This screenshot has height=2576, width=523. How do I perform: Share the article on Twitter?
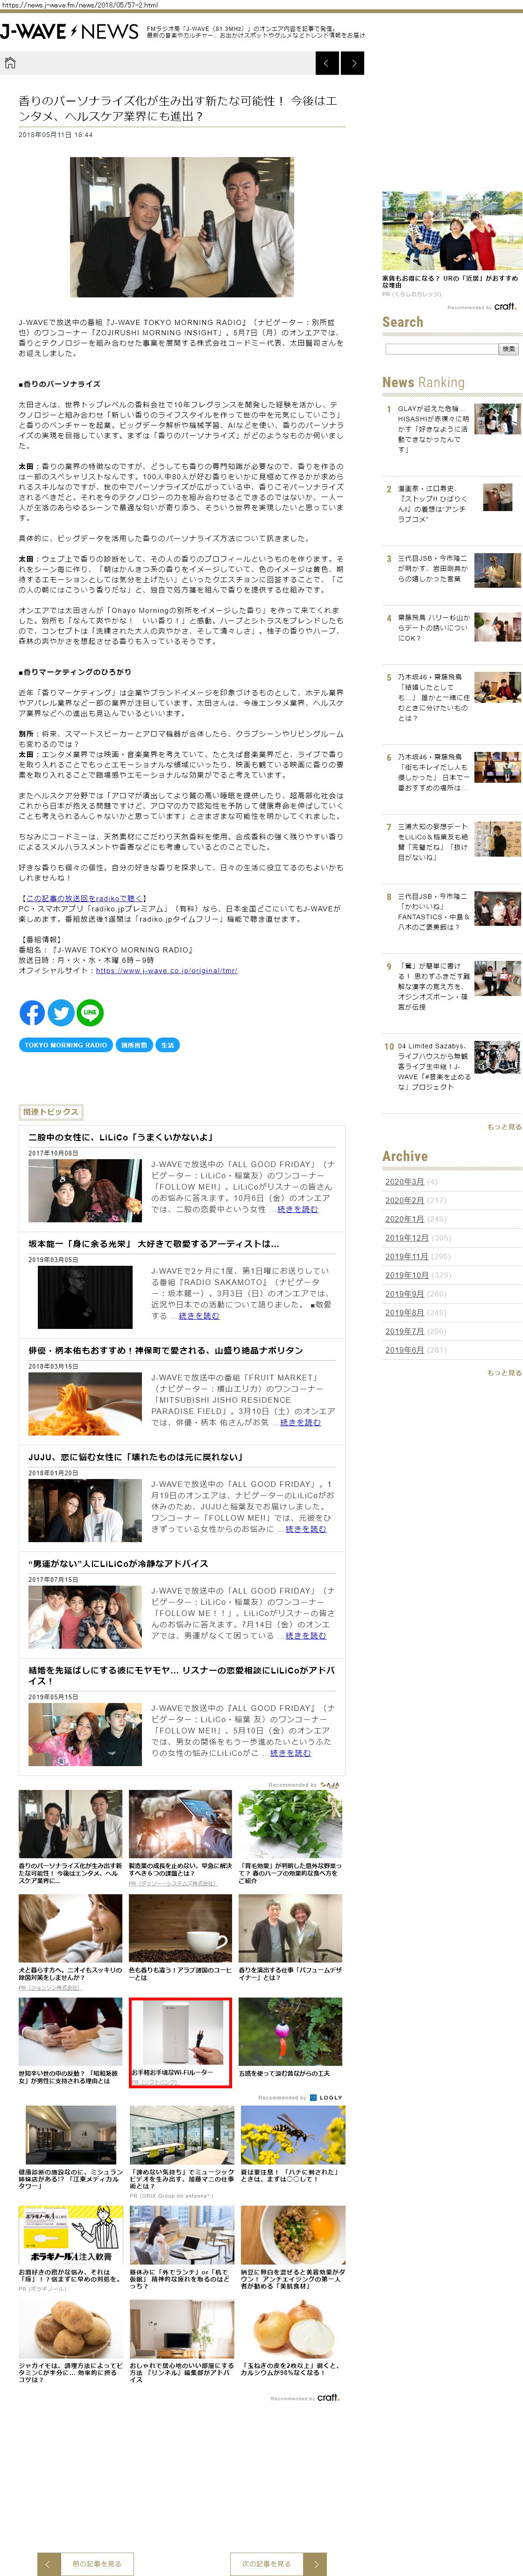point(61,1012)
